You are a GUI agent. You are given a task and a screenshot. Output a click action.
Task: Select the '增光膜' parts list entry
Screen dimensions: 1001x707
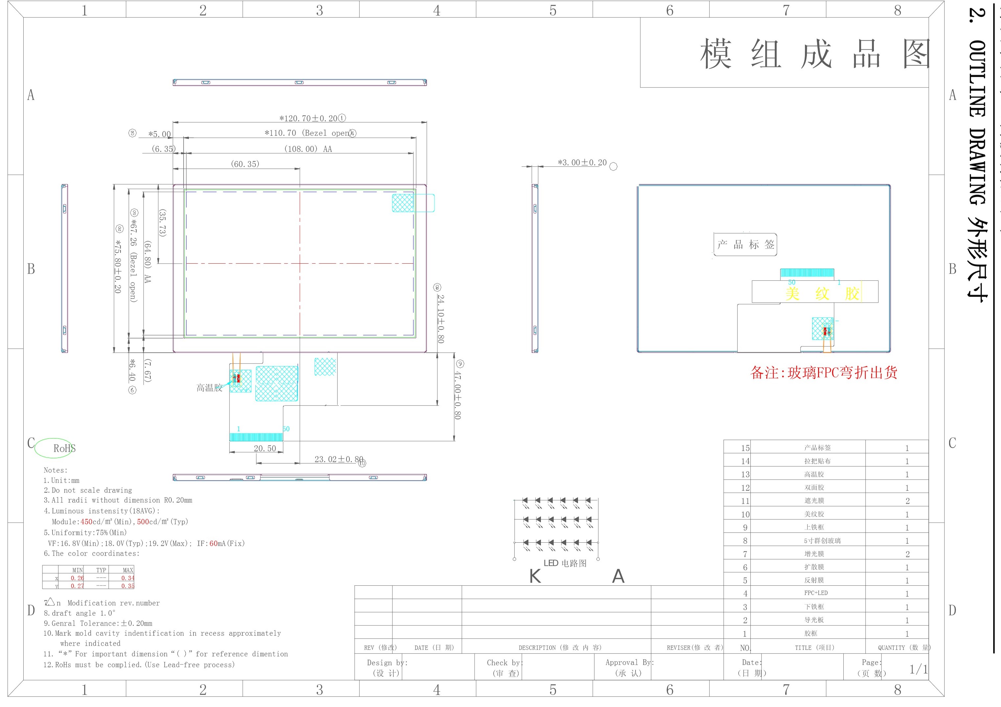click(x=814, y=554)
